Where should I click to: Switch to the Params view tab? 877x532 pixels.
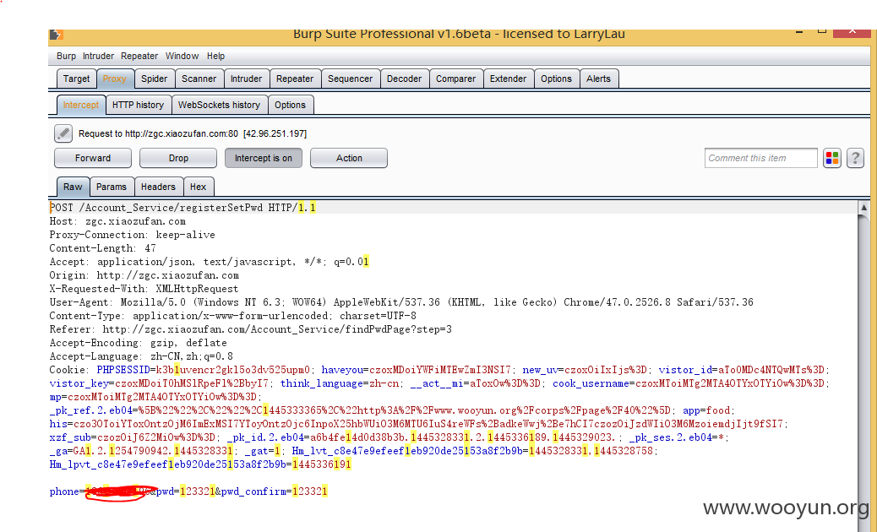click(112, 187)
